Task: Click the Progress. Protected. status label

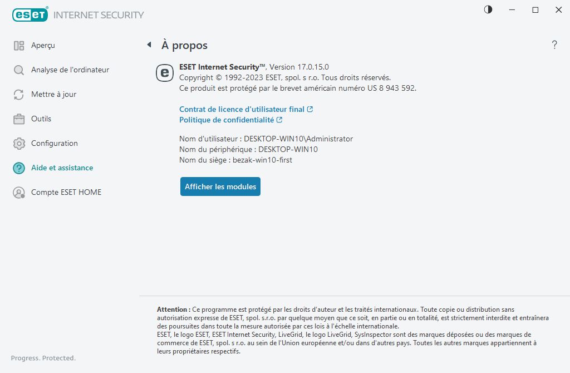Action: click(x=43, y=358)
